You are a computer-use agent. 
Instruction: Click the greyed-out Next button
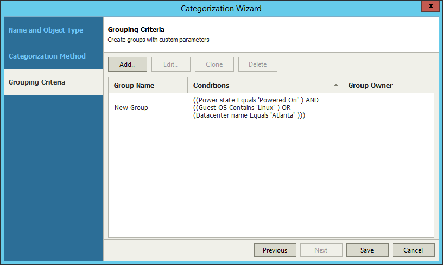[321, 250]
